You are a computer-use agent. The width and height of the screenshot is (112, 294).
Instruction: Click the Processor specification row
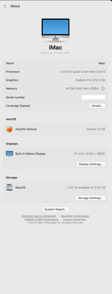55,72
